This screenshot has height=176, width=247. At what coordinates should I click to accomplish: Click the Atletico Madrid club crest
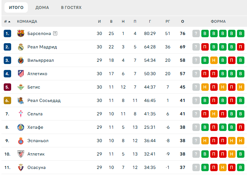(21, 74)
